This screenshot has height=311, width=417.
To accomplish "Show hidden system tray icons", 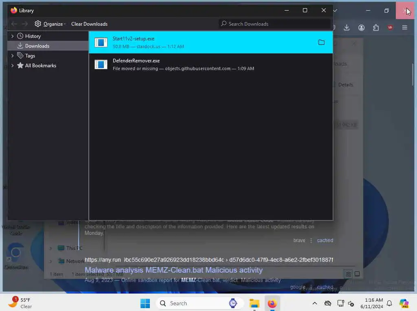I will [x=315, y=303].
